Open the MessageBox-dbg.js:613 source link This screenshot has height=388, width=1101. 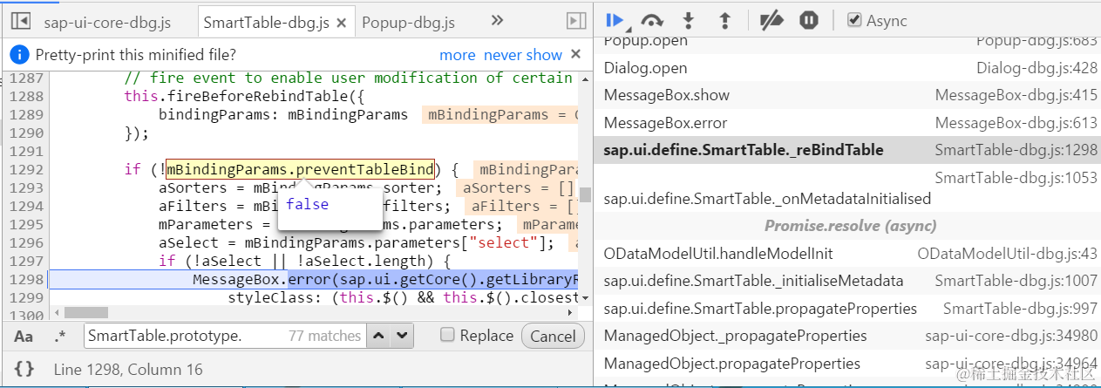pos(1016,123)
